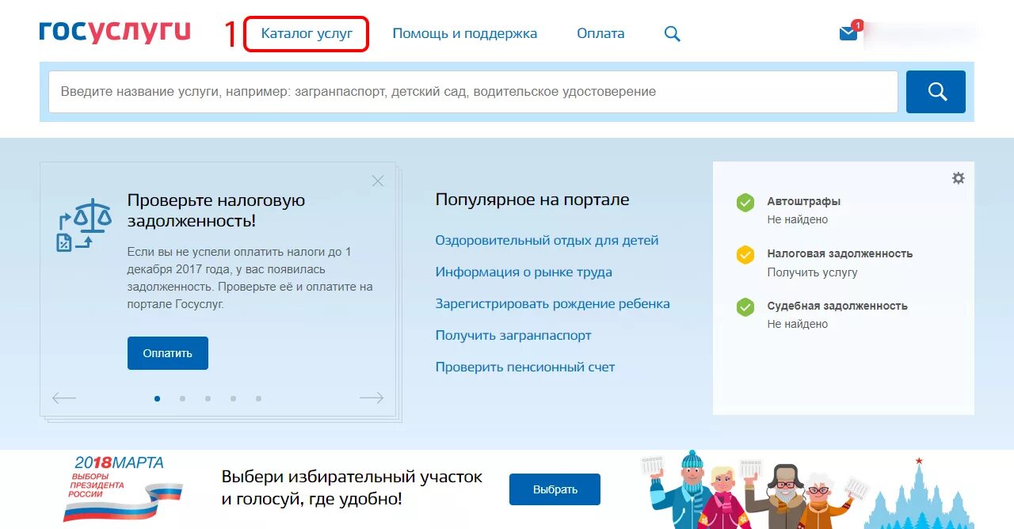Click Получить услугу under tax debt

pos(812,272)
